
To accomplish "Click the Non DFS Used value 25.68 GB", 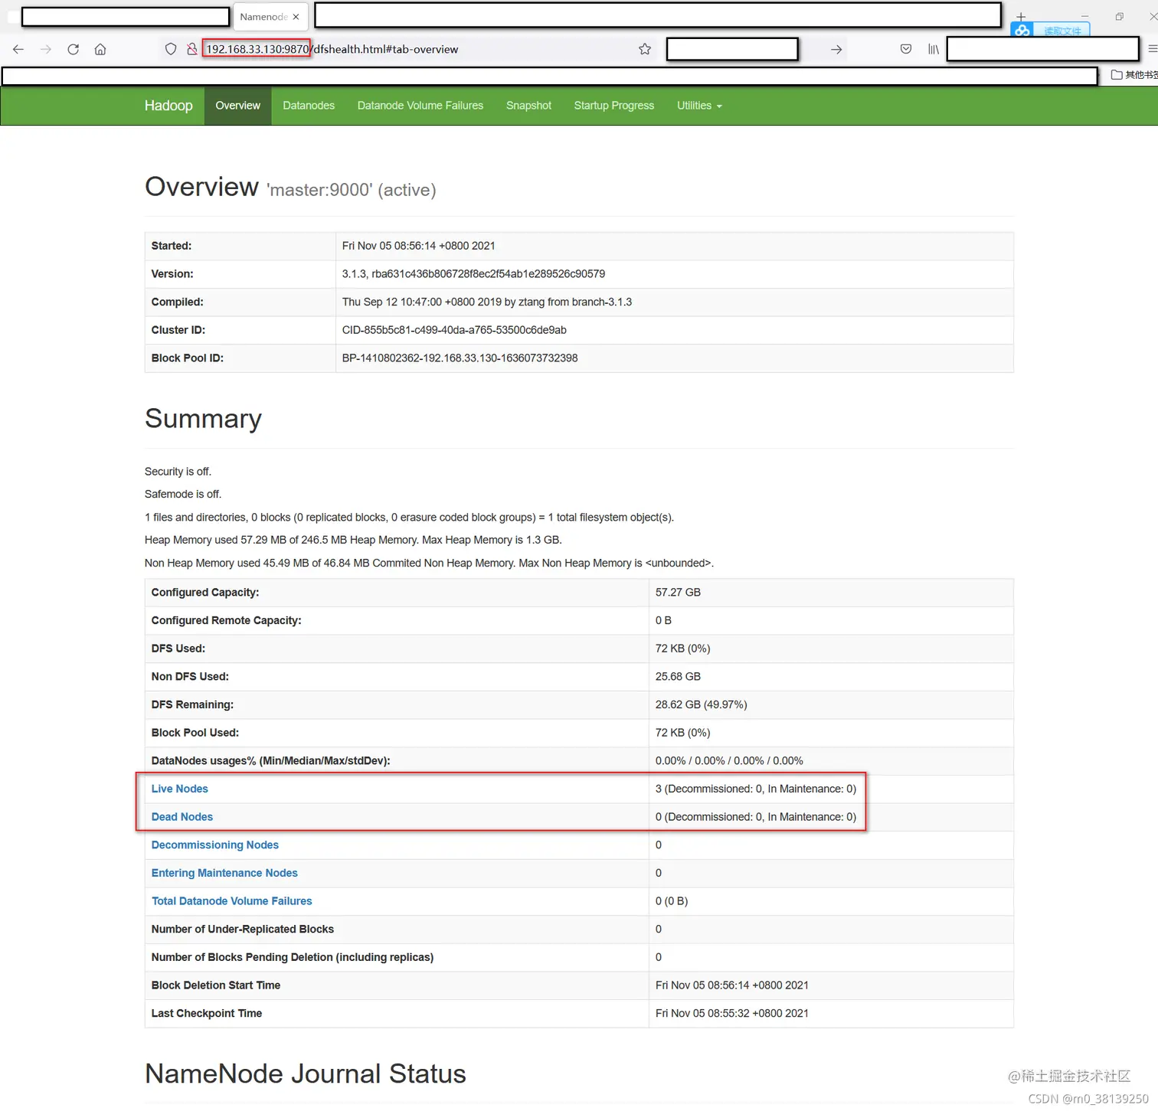I will pyautogui.click(x=678, y=677).
